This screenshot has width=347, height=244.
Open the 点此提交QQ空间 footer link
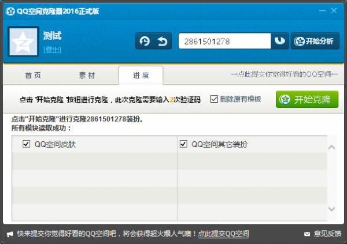223,234
